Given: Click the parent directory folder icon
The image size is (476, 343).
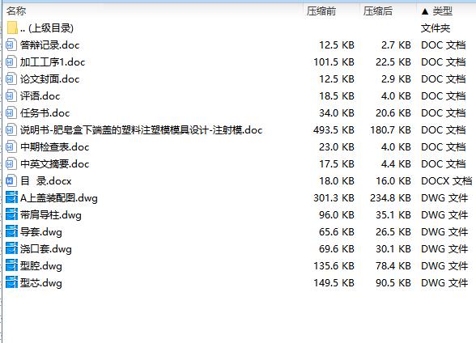Looking at the screenshot, I should coord(12,28).
